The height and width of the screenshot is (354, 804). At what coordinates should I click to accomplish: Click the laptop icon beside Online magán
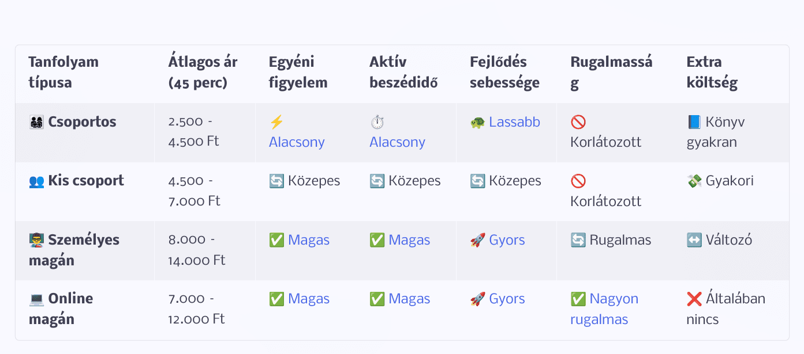click(x=36, y=299)
